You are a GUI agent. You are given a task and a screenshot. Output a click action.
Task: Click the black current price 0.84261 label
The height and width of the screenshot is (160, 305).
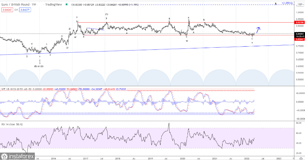(x=300, y=34)
